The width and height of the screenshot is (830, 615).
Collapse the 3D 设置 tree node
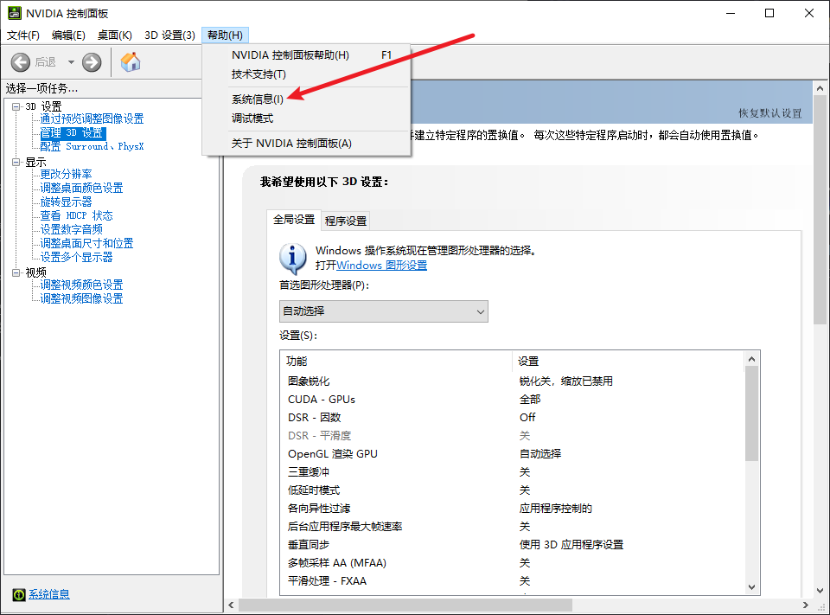coord(16,106)
